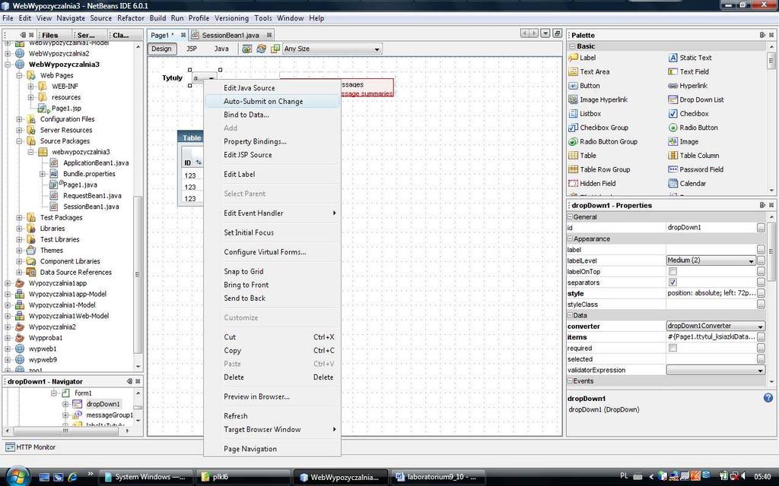Choose the Password Field palette component
This screenshot has width=779, height=486.
click(695, 169)
